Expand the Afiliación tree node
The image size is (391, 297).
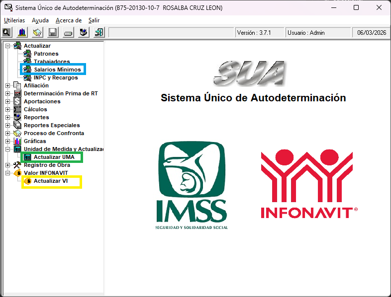(x=7, y=85)
